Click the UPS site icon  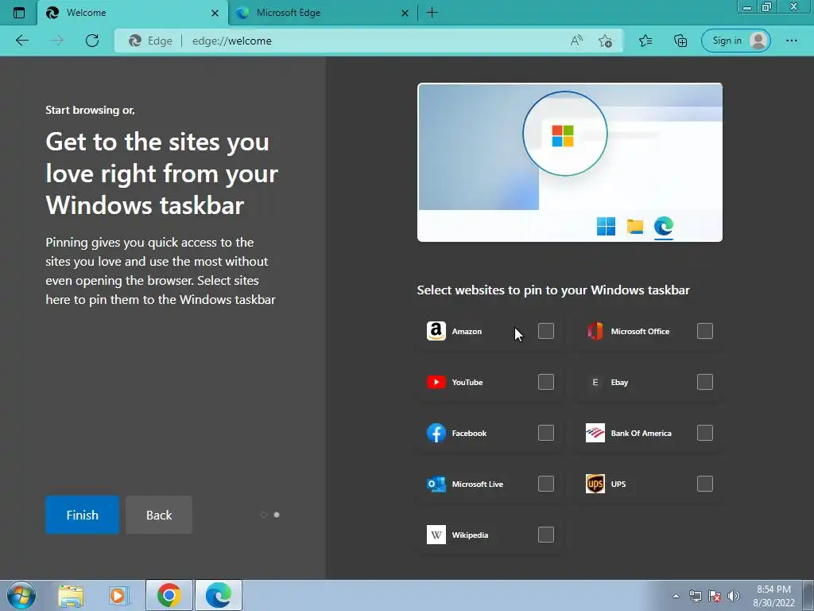tap(595, 484)
